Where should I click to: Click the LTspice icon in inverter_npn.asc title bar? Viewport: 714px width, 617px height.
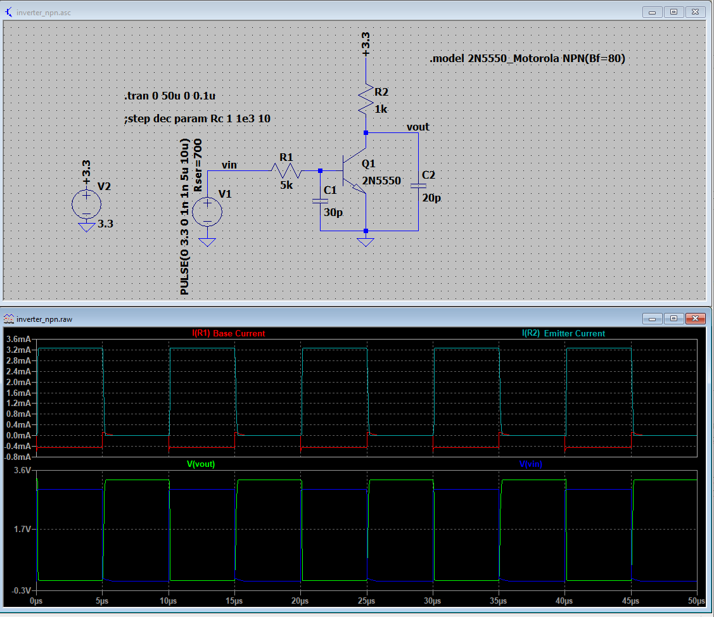(x=8, y=12)
